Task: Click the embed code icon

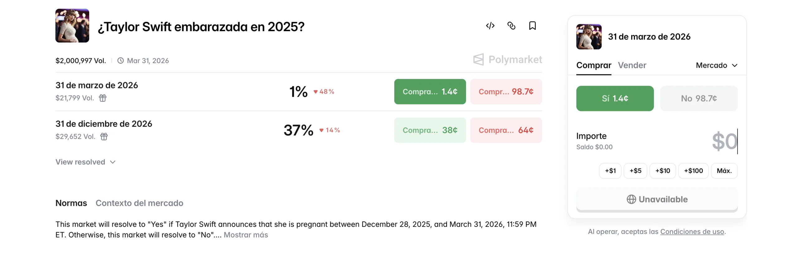Action: [x=490, y=26]
